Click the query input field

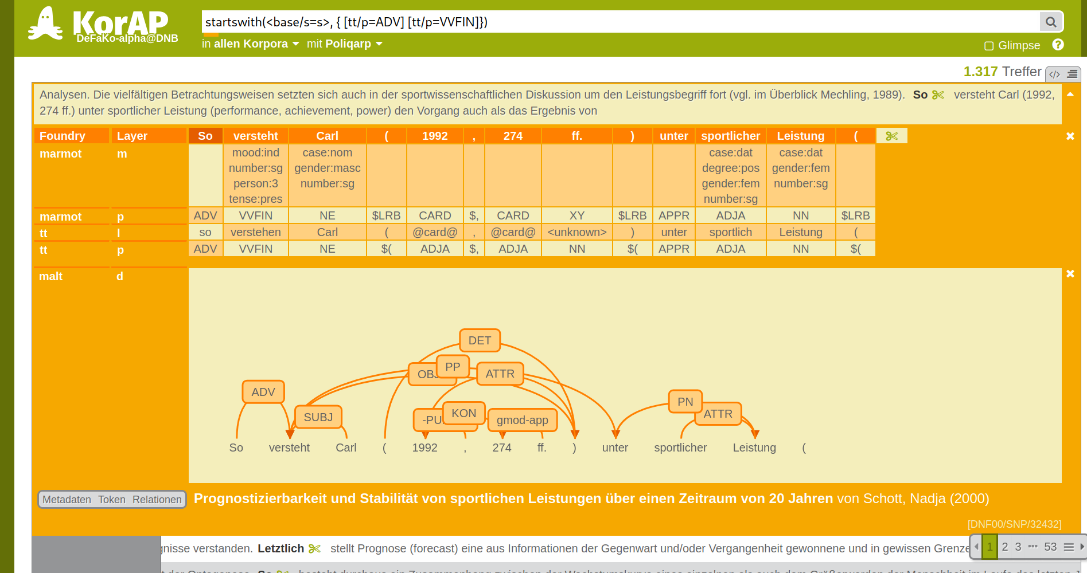[621, 22]
